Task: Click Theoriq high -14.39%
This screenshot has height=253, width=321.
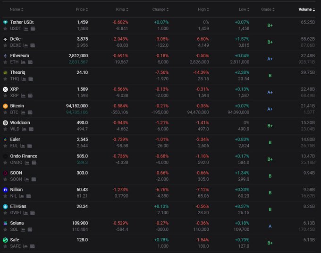Action: (x=201, y=72)
